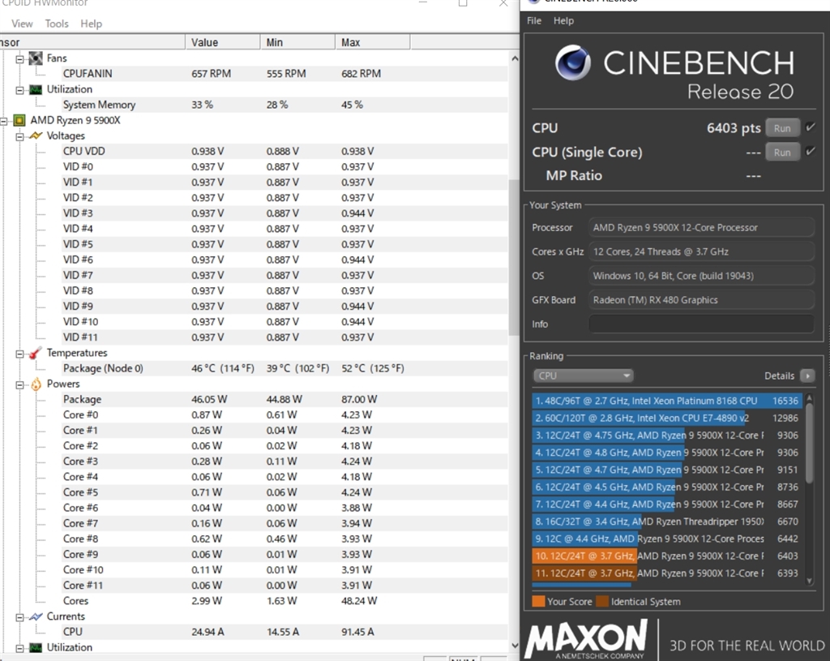Toggle the CPU (Single Core) test checkbox
The image size is (830, 661).
pyautogui.click(x=811, y=152)
